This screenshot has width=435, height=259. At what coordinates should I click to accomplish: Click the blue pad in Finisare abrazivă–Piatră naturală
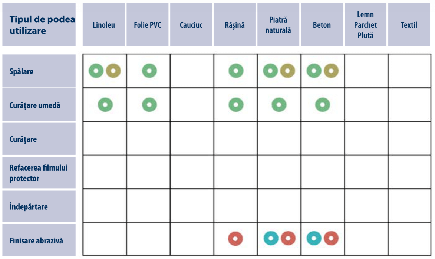pos(271,238)
